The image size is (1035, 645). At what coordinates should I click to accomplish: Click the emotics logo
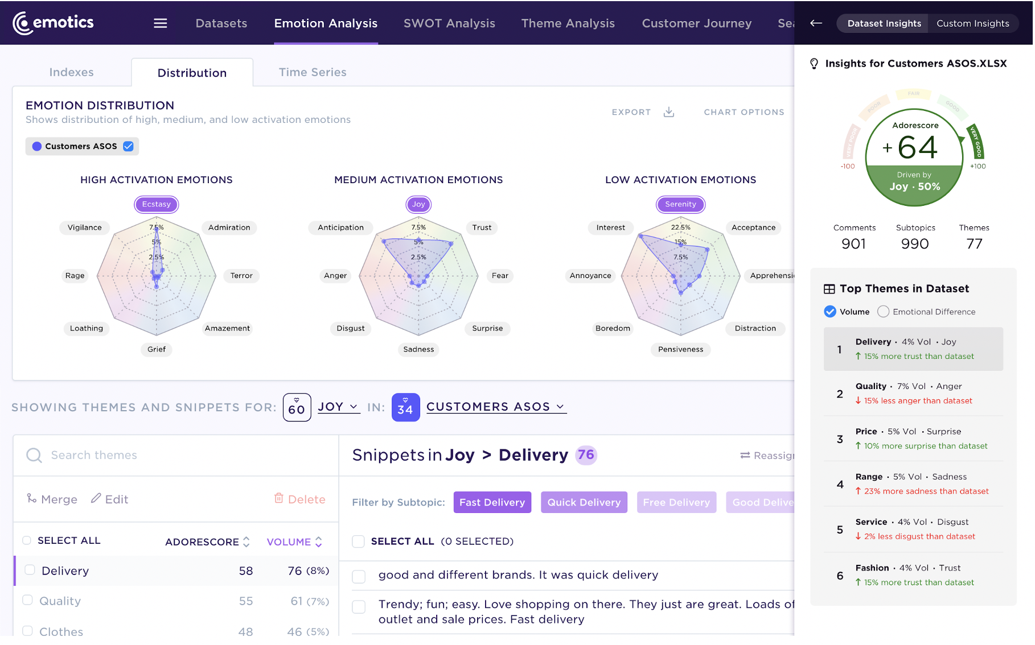[x=54, y=23]
